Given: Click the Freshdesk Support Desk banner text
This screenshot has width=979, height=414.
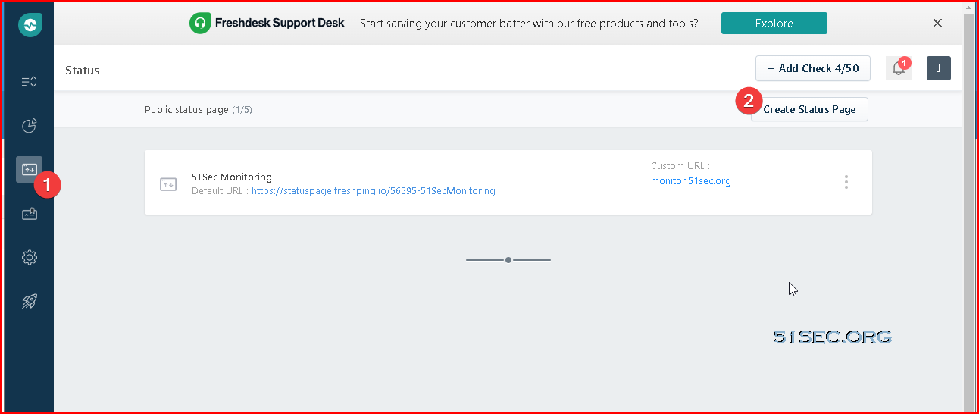Looking at the screenshot, I should click(x=280, y=23).
